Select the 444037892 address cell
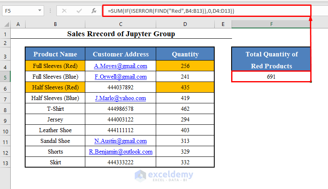 tap(121, 87)
